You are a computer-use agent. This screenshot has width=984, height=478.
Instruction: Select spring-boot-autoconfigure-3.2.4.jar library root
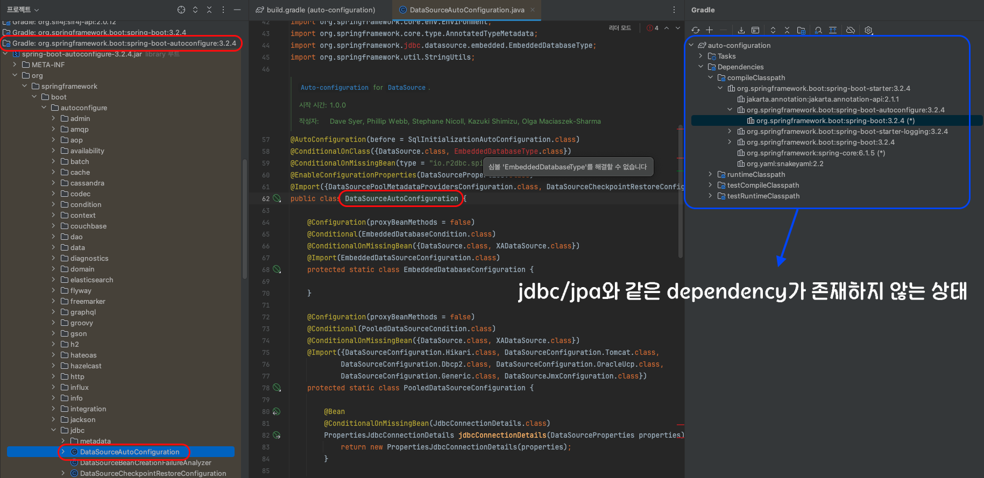coord(82,54)
